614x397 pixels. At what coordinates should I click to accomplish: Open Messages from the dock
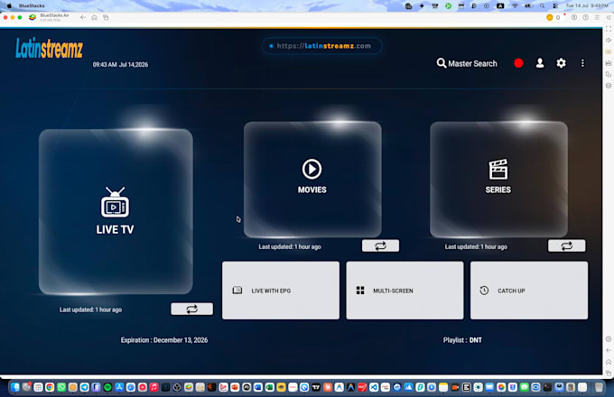(x=524, y=387)
